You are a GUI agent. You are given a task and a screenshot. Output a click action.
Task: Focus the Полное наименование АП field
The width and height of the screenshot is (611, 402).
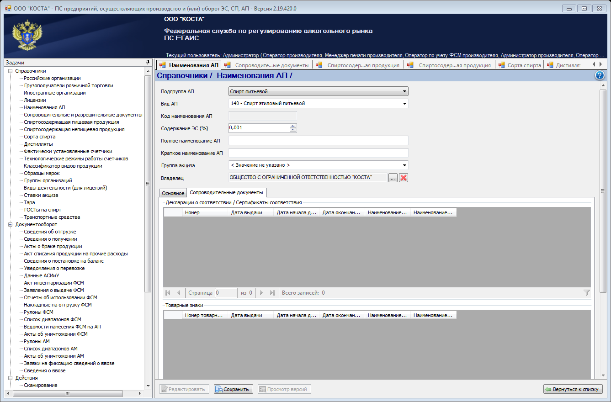tap(318, 141)
